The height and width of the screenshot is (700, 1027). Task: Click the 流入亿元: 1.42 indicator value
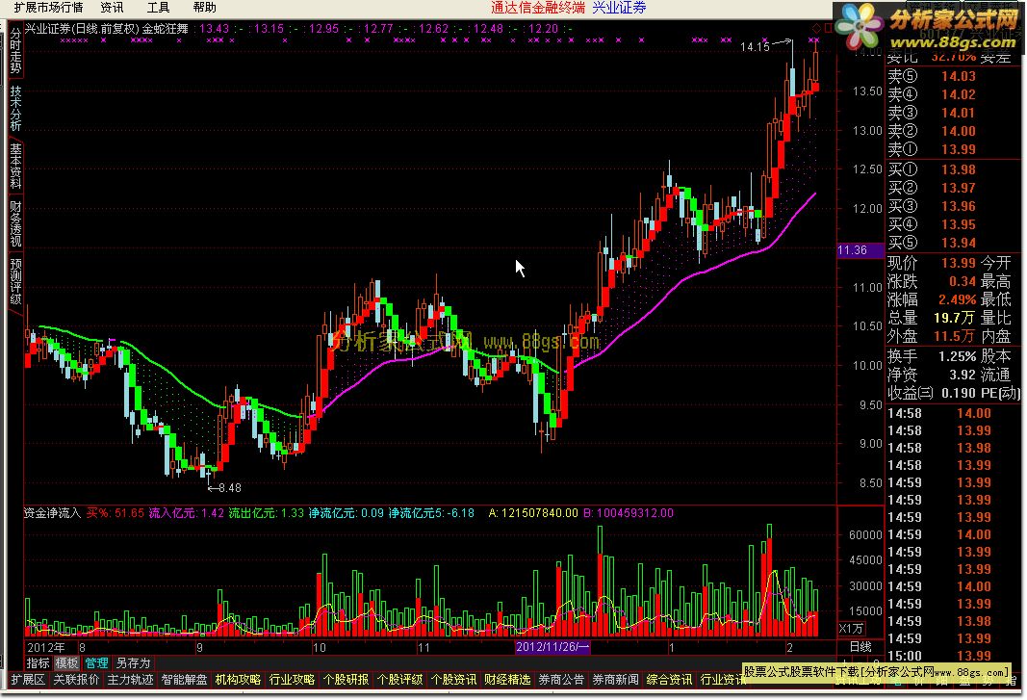point(187,512)
